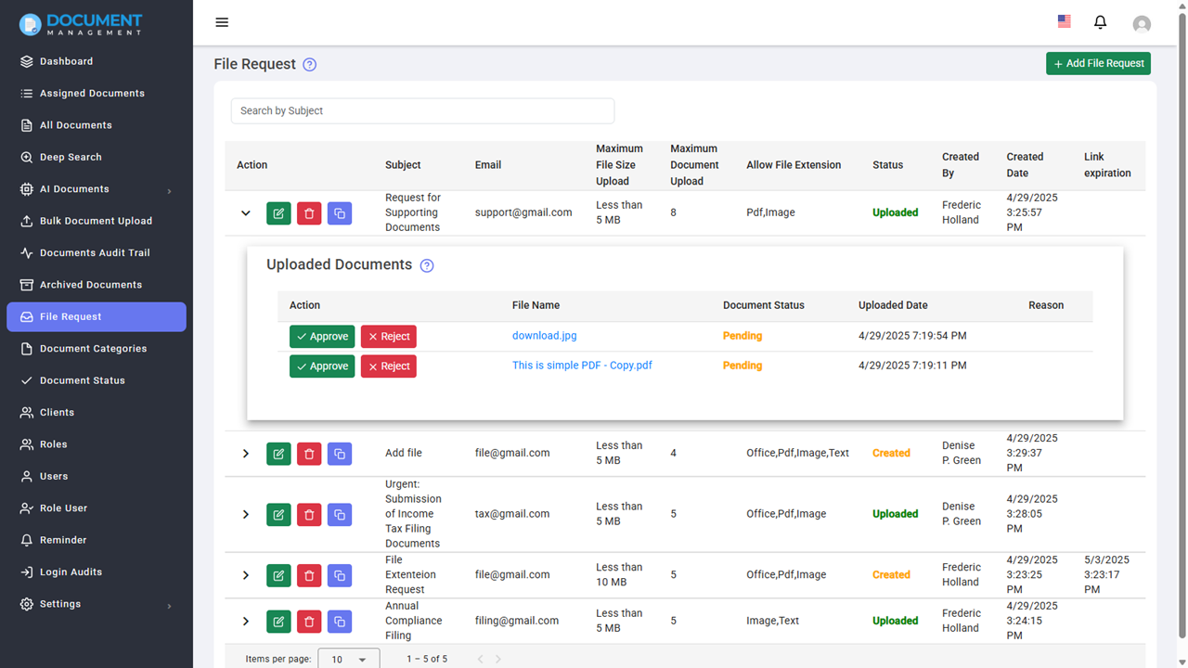This screenshot has width=1188, height=668.
Task: Click help icon beside Uploaded Documents
Action: tap(427, 266)
